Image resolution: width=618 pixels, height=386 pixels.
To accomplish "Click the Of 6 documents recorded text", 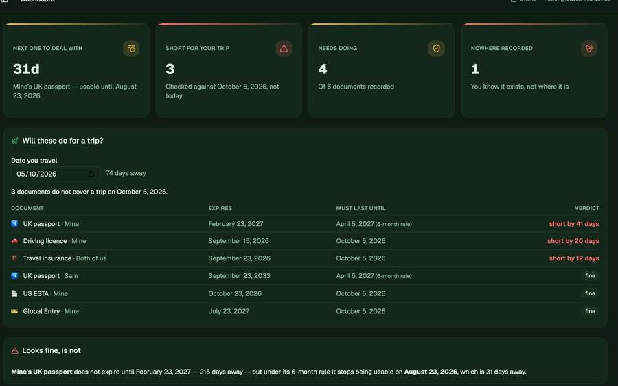I will pyautogui.click(x=356, y=87).
